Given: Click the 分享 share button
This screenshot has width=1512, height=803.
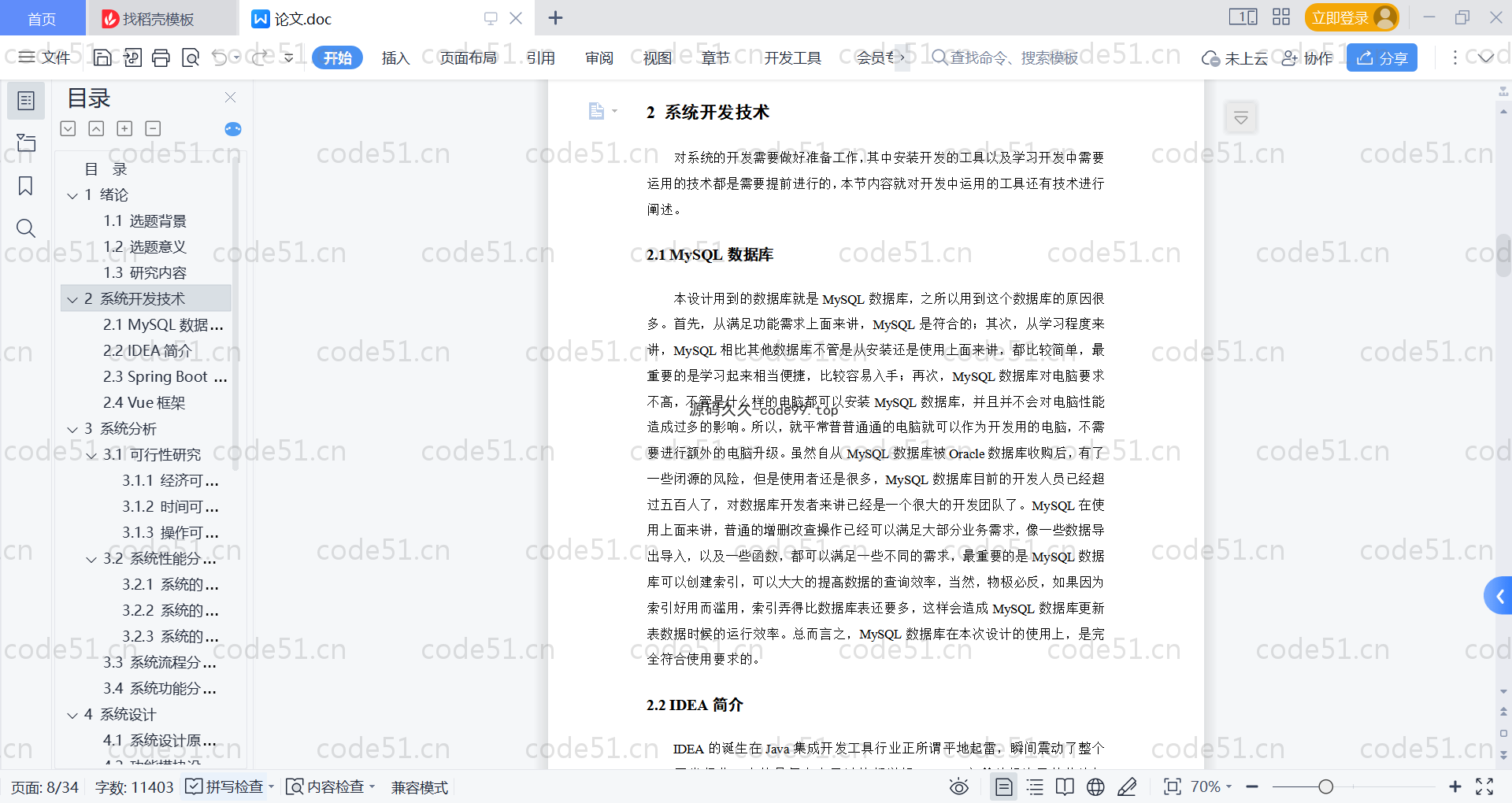Looking at the screenshot, I should 1382,57.
